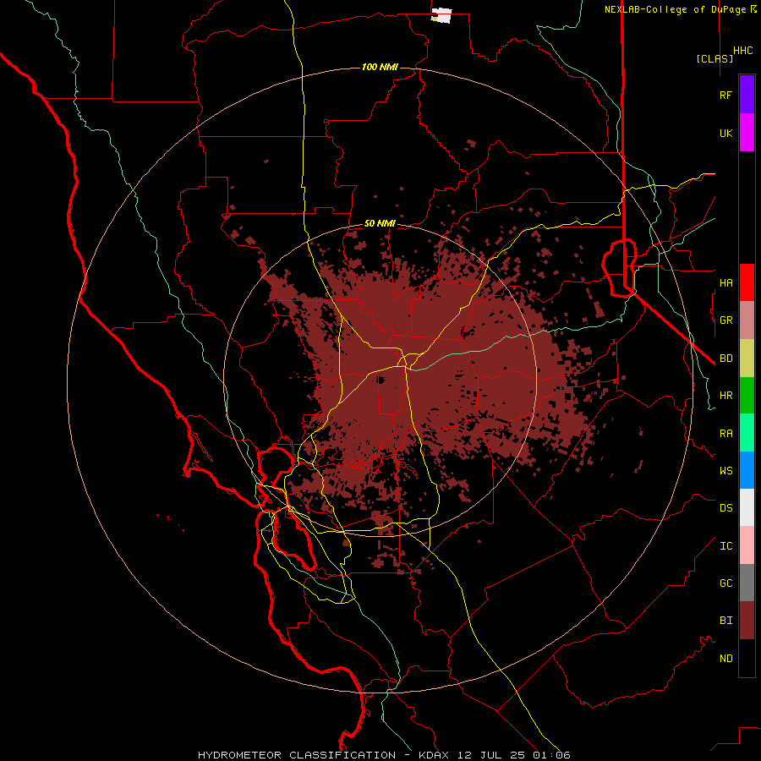The image size is (761, 761).
Task: Click the HYDROMETEOR CLASSIFICATION title text
Action: click(x=297, y=755)
